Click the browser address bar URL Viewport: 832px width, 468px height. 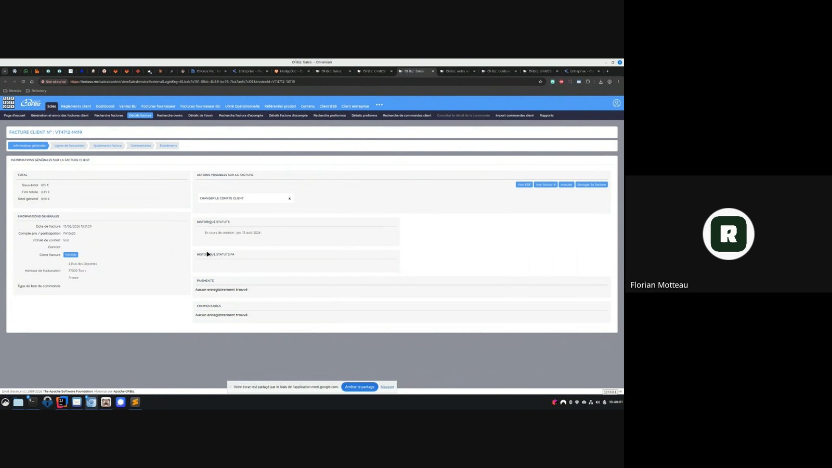183,82
